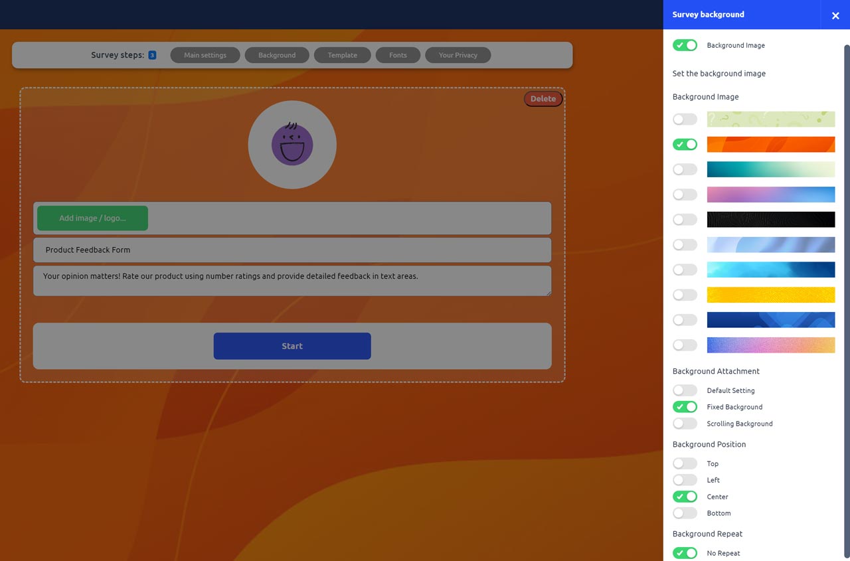Image resolution: width=850 pixels, height=561 pixels.
Task: Toggle the master Background Image switch
Action: click(685, 45)
